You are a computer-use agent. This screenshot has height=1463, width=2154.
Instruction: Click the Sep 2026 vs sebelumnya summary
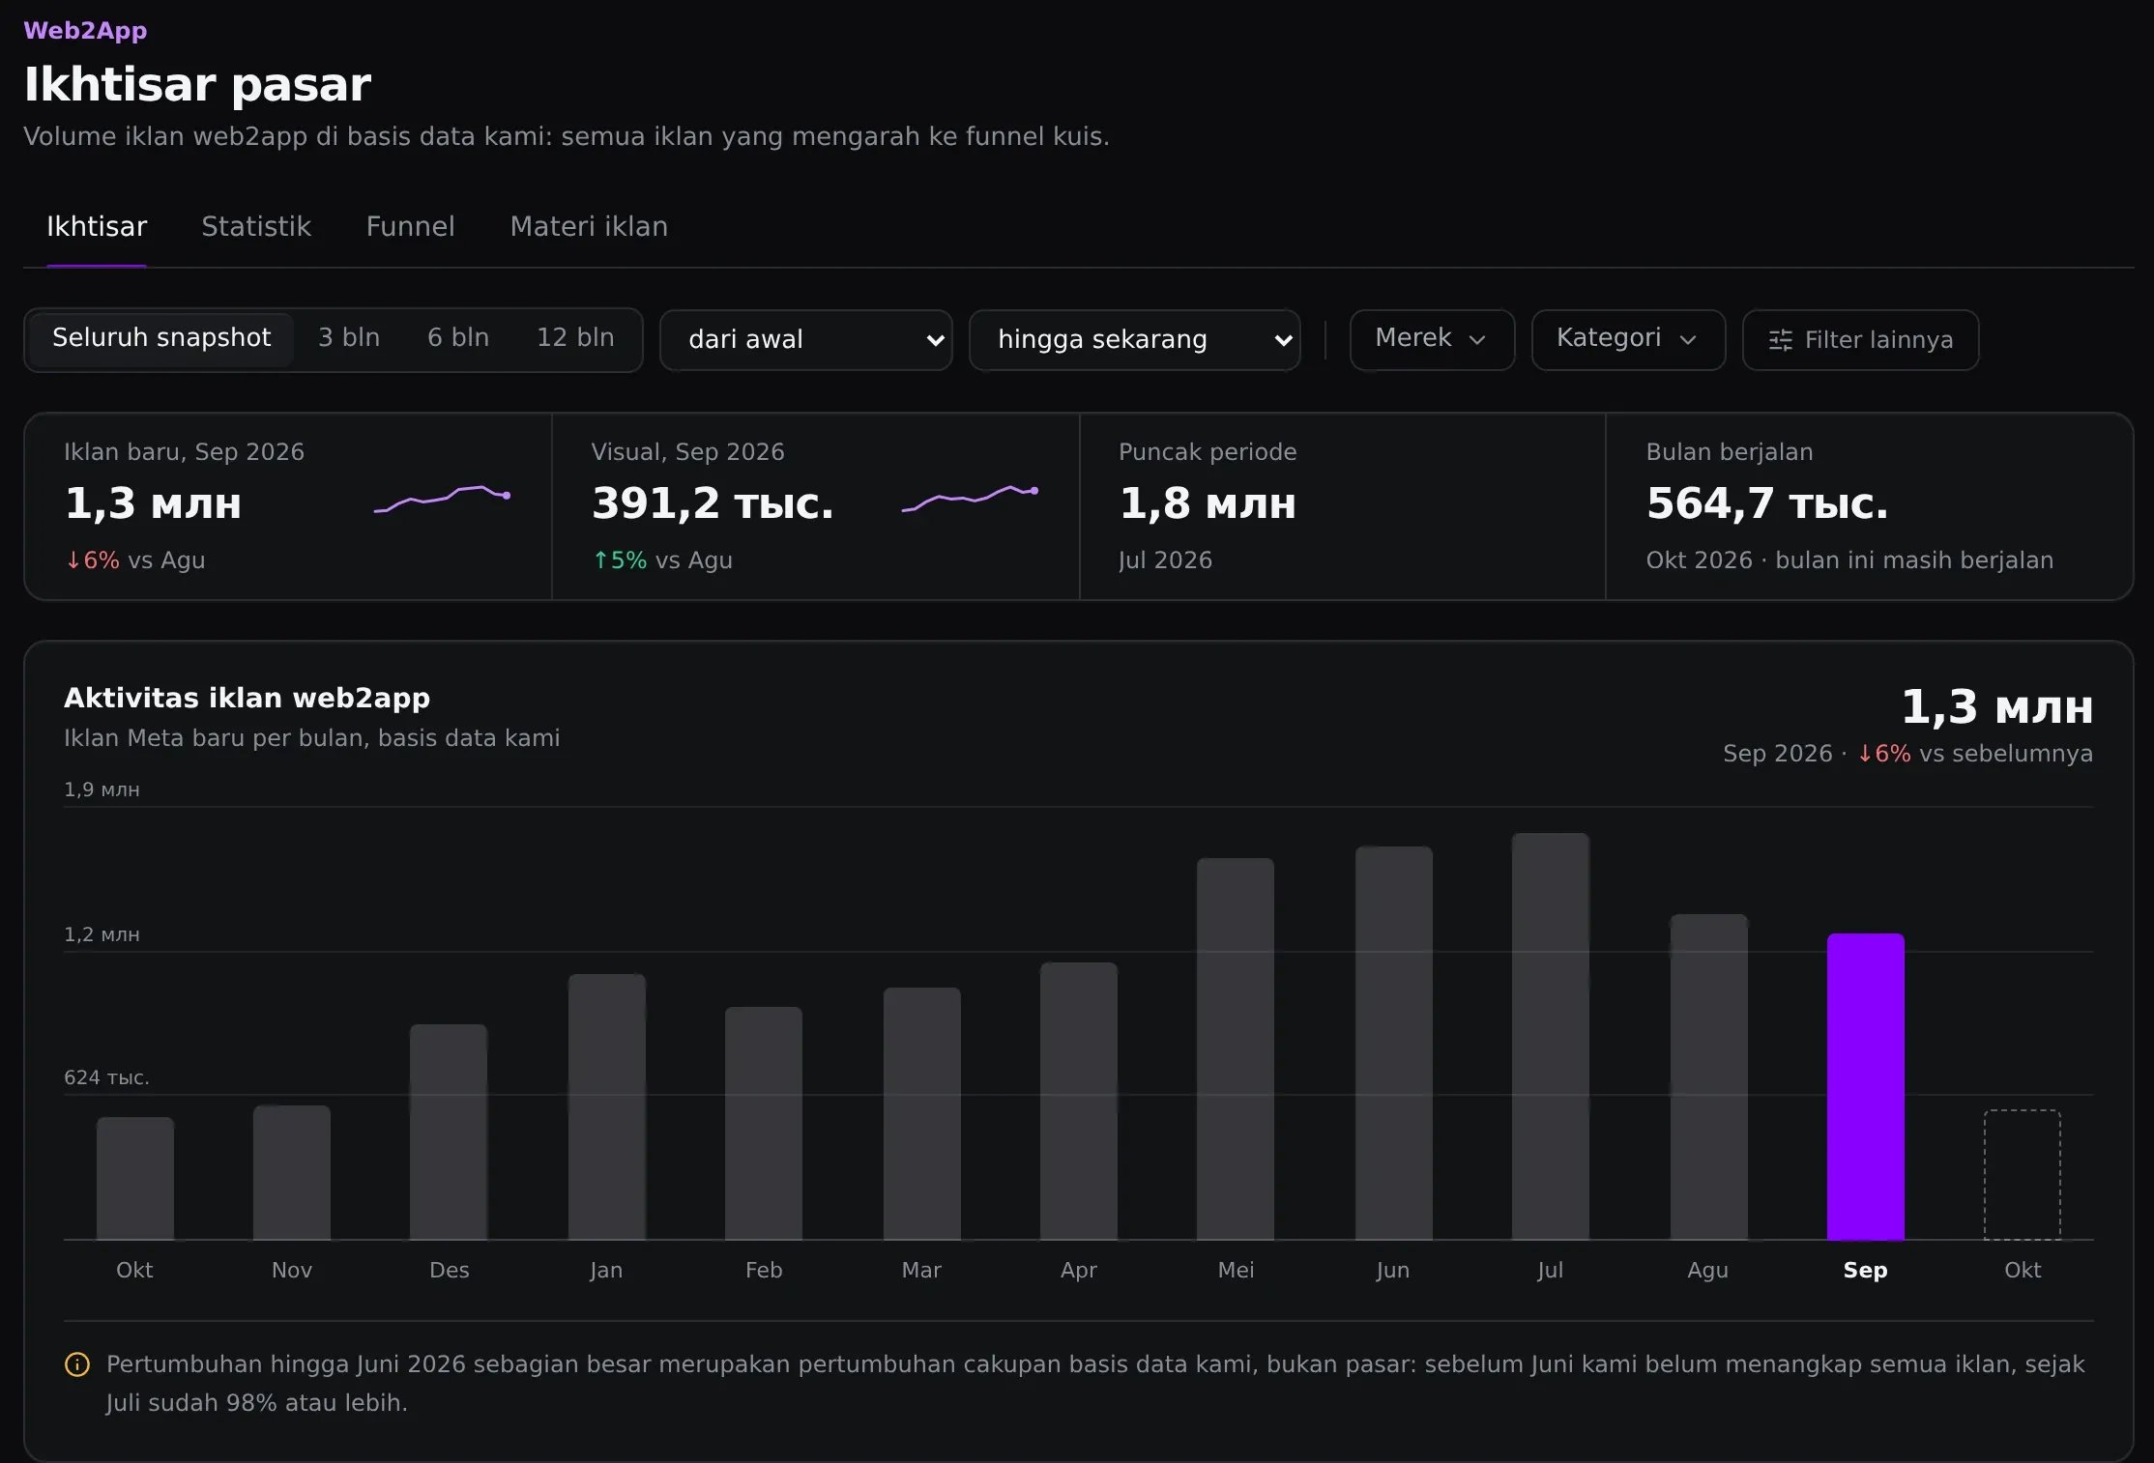(1907, 754)
